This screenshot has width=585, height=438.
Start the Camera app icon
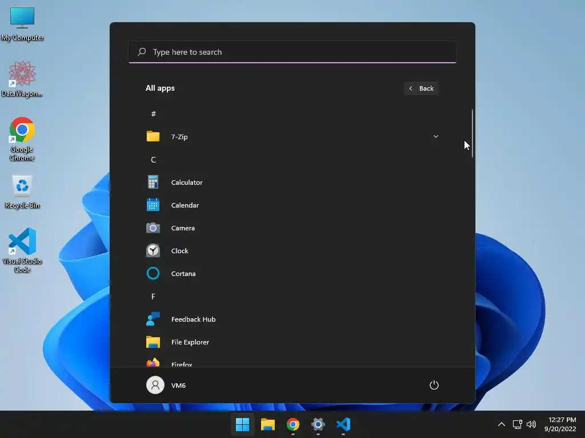(153, 228)
